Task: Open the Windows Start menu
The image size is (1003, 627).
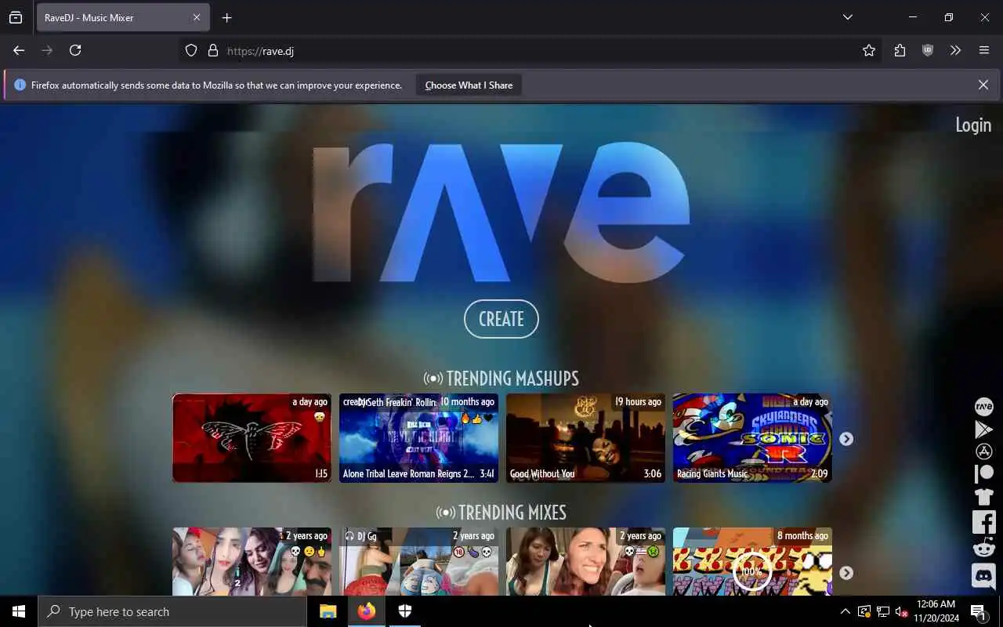Action: tap(19, 611)
